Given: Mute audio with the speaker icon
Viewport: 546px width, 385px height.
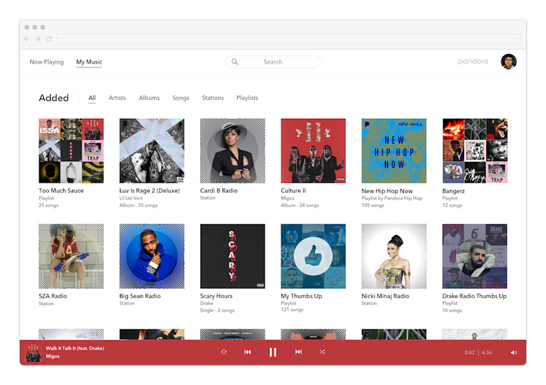Looking at the screenshot, I should 514,353.
